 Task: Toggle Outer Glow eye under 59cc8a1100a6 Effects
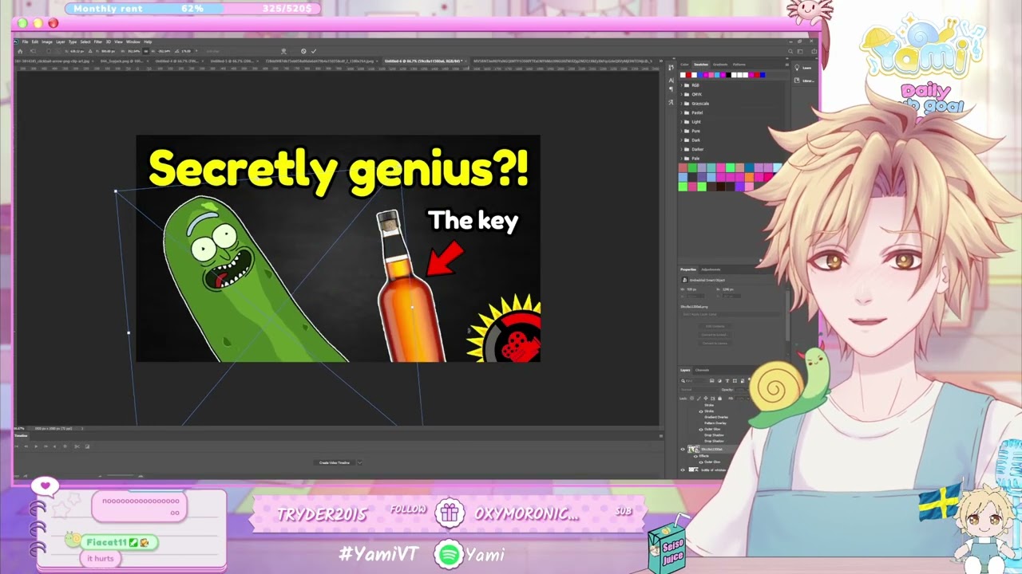(701, 462)
